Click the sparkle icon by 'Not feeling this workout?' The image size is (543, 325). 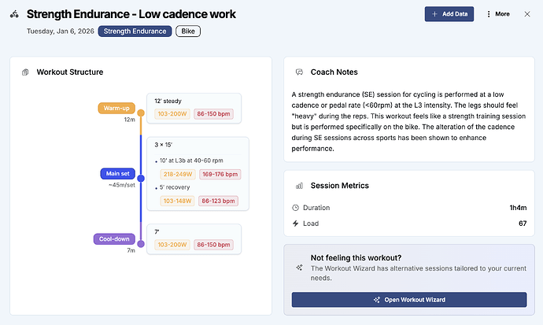[x=299, y=268]
